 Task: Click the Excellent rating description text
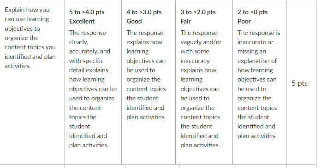click(93, 89)
